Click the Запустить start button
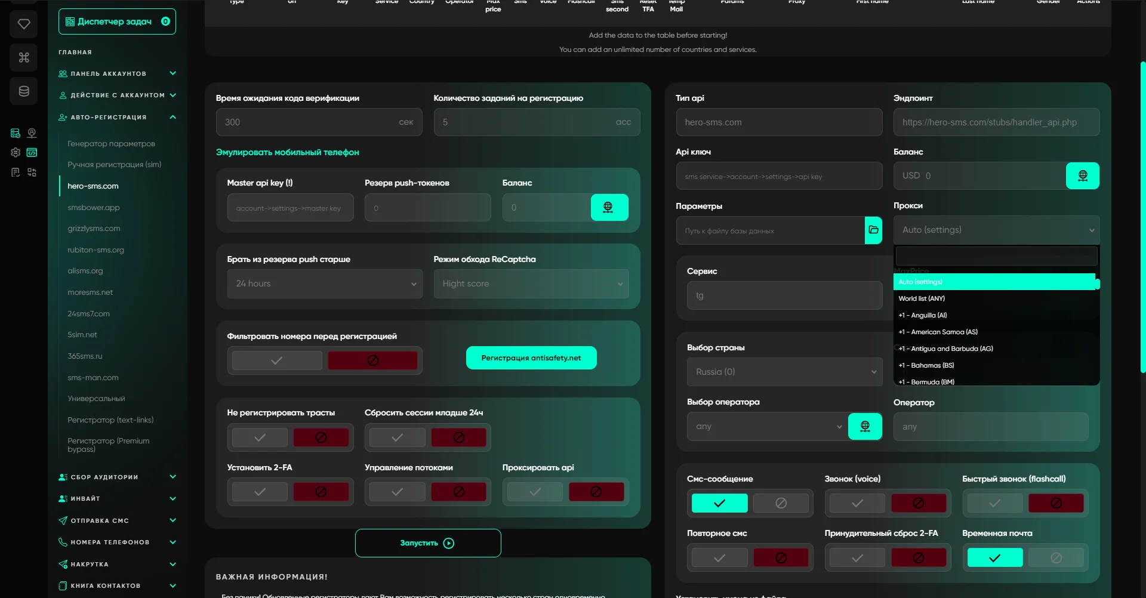 click(428, 543)
